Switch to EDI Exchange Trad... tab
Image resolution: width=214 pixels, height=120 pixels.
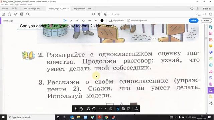(33, 8)
